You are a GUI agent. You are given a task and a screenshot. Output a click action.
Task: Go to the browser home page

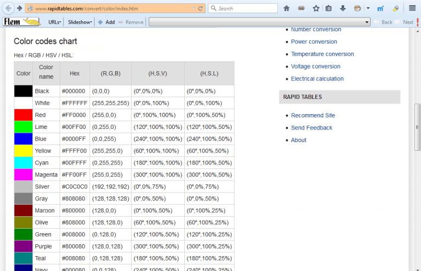[286, 8]
